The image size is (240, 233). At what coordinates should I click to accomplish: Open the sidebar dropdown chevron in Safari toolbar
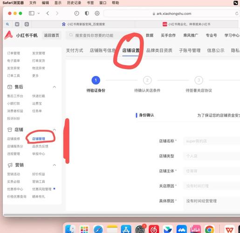point(39,14)
